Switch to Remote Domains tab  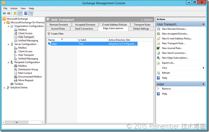click(x=59, y=25)
